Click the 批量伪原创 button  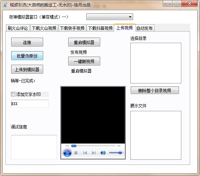click(x=27, y=56)
